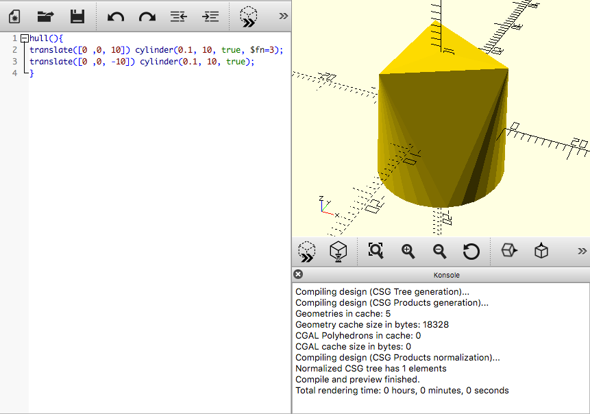Click 'Geometry cache size in bytes: 18328'
This screenshot has height=414, width=590.
coord(372,324)
